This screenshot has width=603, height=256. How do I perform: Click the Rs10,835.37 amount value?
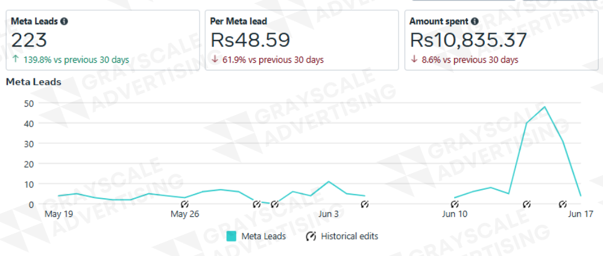click(x=468, y=40)
